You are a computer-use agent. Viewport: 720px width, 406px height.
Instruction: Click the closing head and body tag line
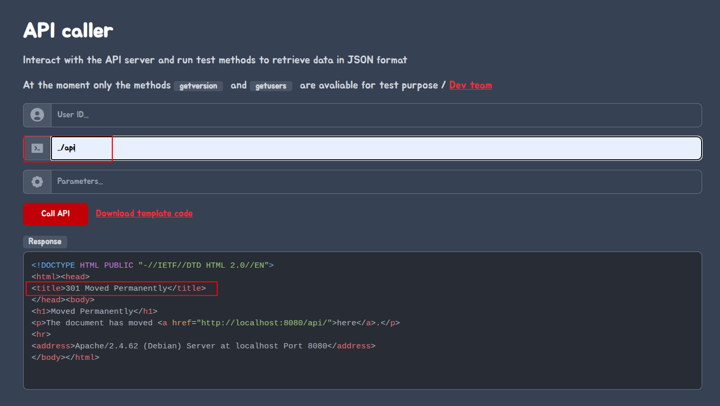pos(63,300)
